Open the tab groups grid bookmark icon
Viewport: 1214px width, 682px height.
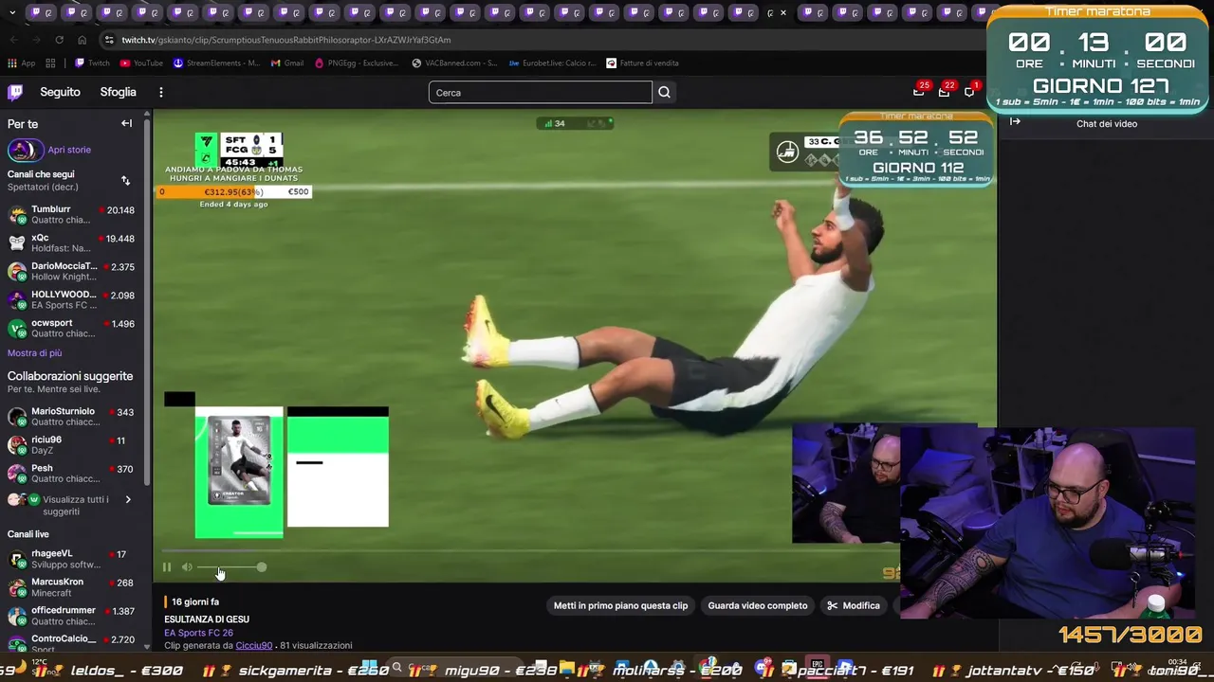(x=50, y=63)
